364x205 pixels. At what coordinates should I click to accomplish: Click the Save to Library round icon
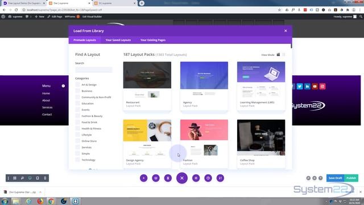point(156,178)
